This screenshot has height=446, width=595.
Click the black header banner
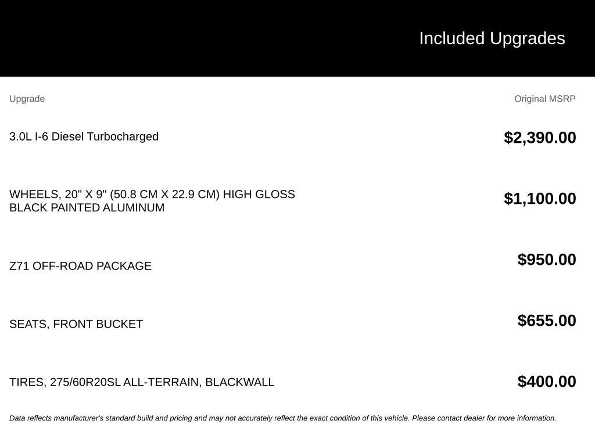(297, 38)
